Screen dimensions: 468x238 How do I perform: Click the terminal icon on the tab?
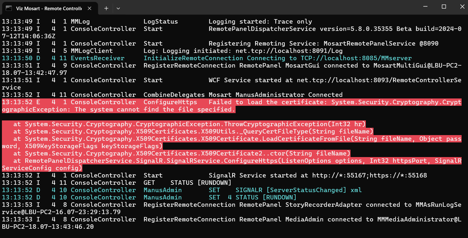point(9,8)
